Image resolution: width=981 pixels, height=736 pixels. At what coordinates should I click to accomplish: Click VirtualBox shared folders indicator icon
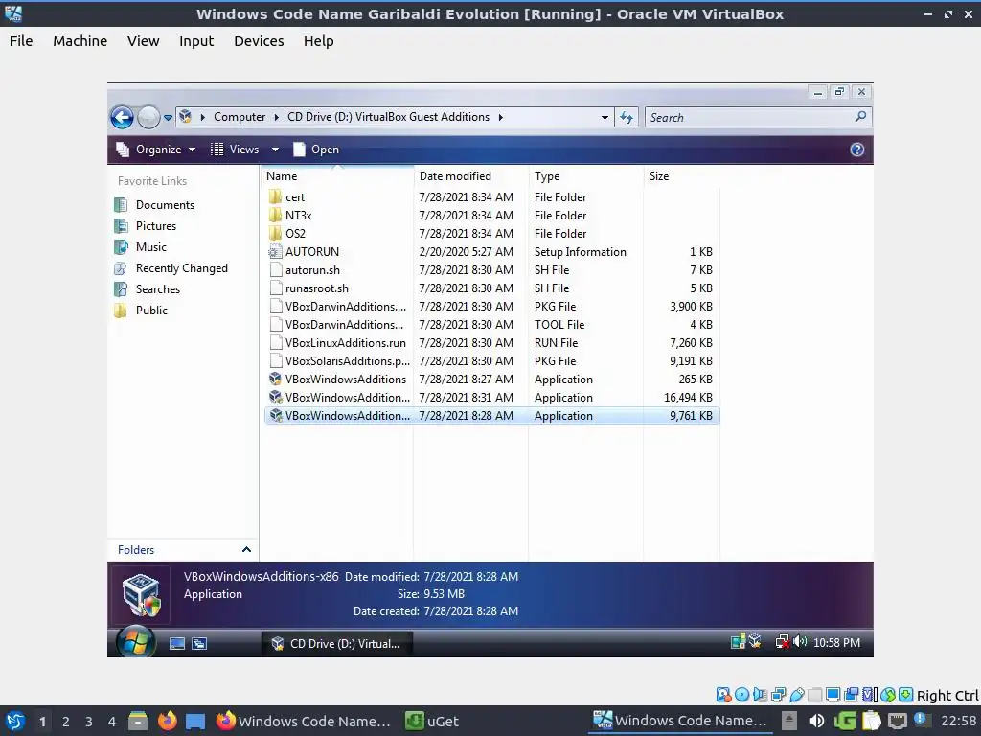click(x=815, y=695)
